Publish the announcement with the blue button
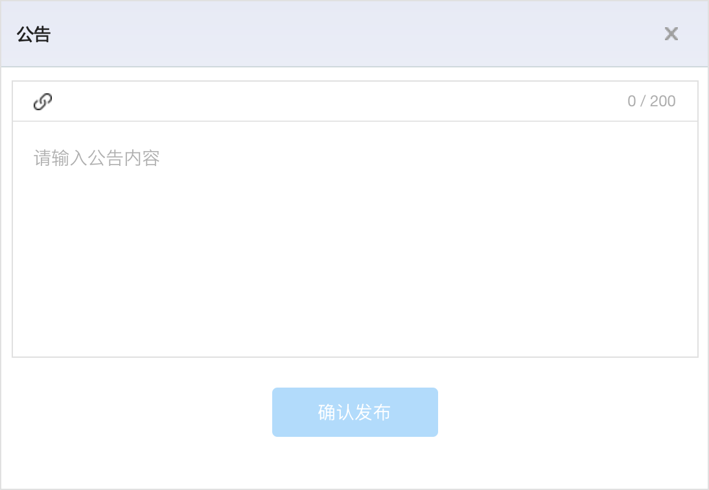Screen dimensions: 709x490 click(355, 412)
